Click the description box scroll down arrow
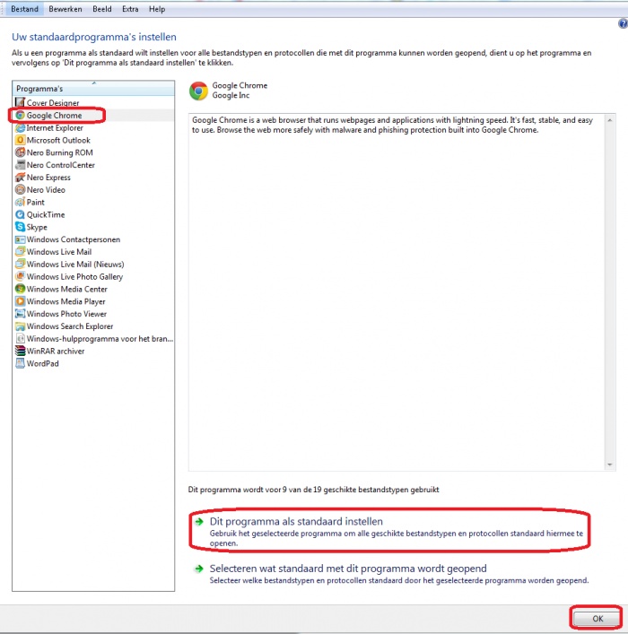This screenshot has height=634, width=628. [x=609, y=465]
